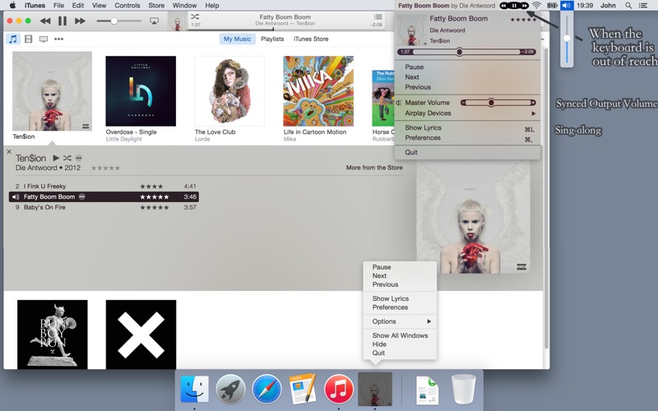Click the menu bar fast-forward mini control
The image size is (658, 411).
pyautogui.click(x=525, y=6)
